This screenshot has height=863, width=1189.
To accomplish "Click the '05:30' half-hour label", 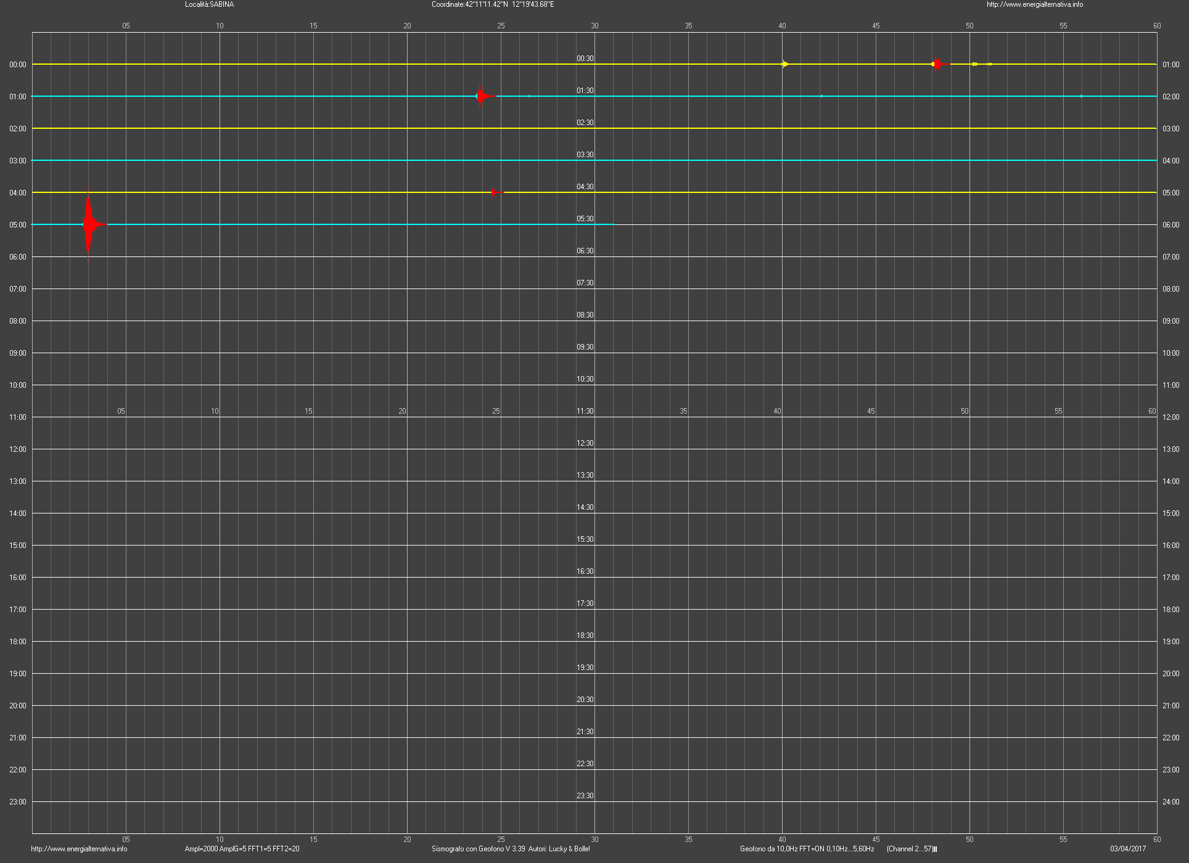I will point(585,219).
